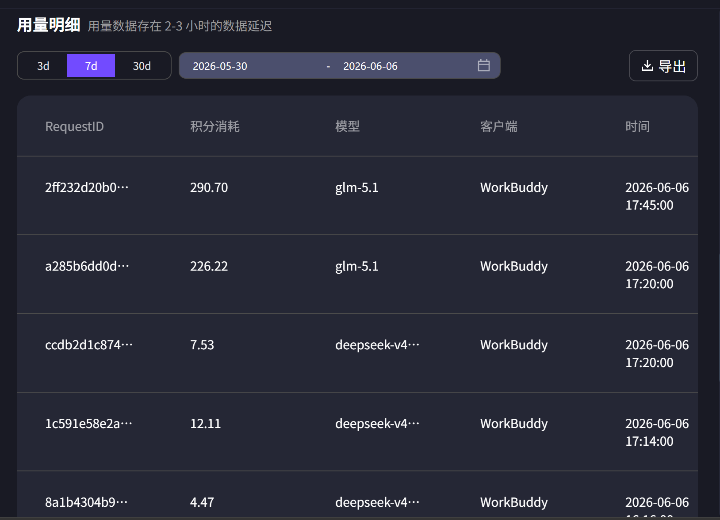Select request ID 2ff232d20b0…

pos(87,187)
